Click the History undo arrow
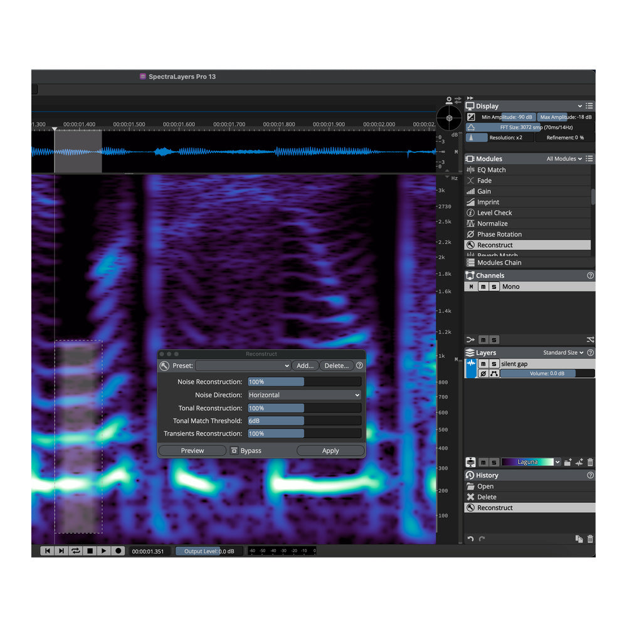The height and width of the screenshot is (627, 627). [x=470, y=539]
